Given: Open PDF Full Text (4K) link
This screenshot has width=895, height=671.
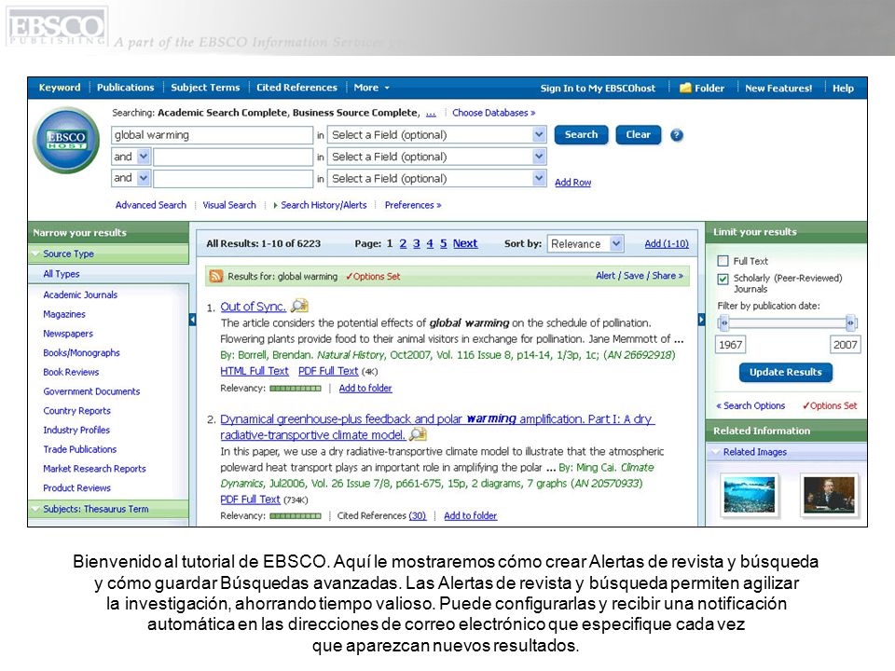Looking at the screenshot, I should tap(328, 371).
